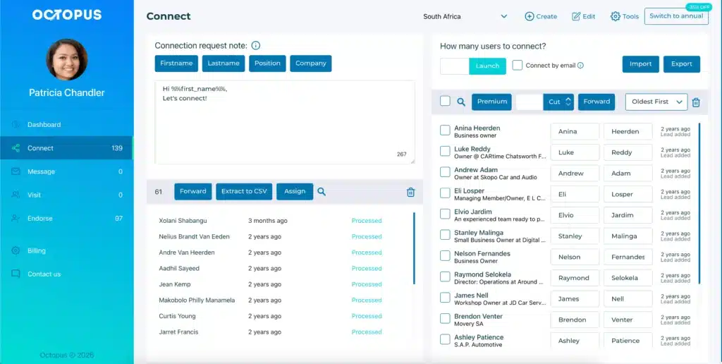Click the connection request note text area

pyautogui.click(x=285, y=121)
